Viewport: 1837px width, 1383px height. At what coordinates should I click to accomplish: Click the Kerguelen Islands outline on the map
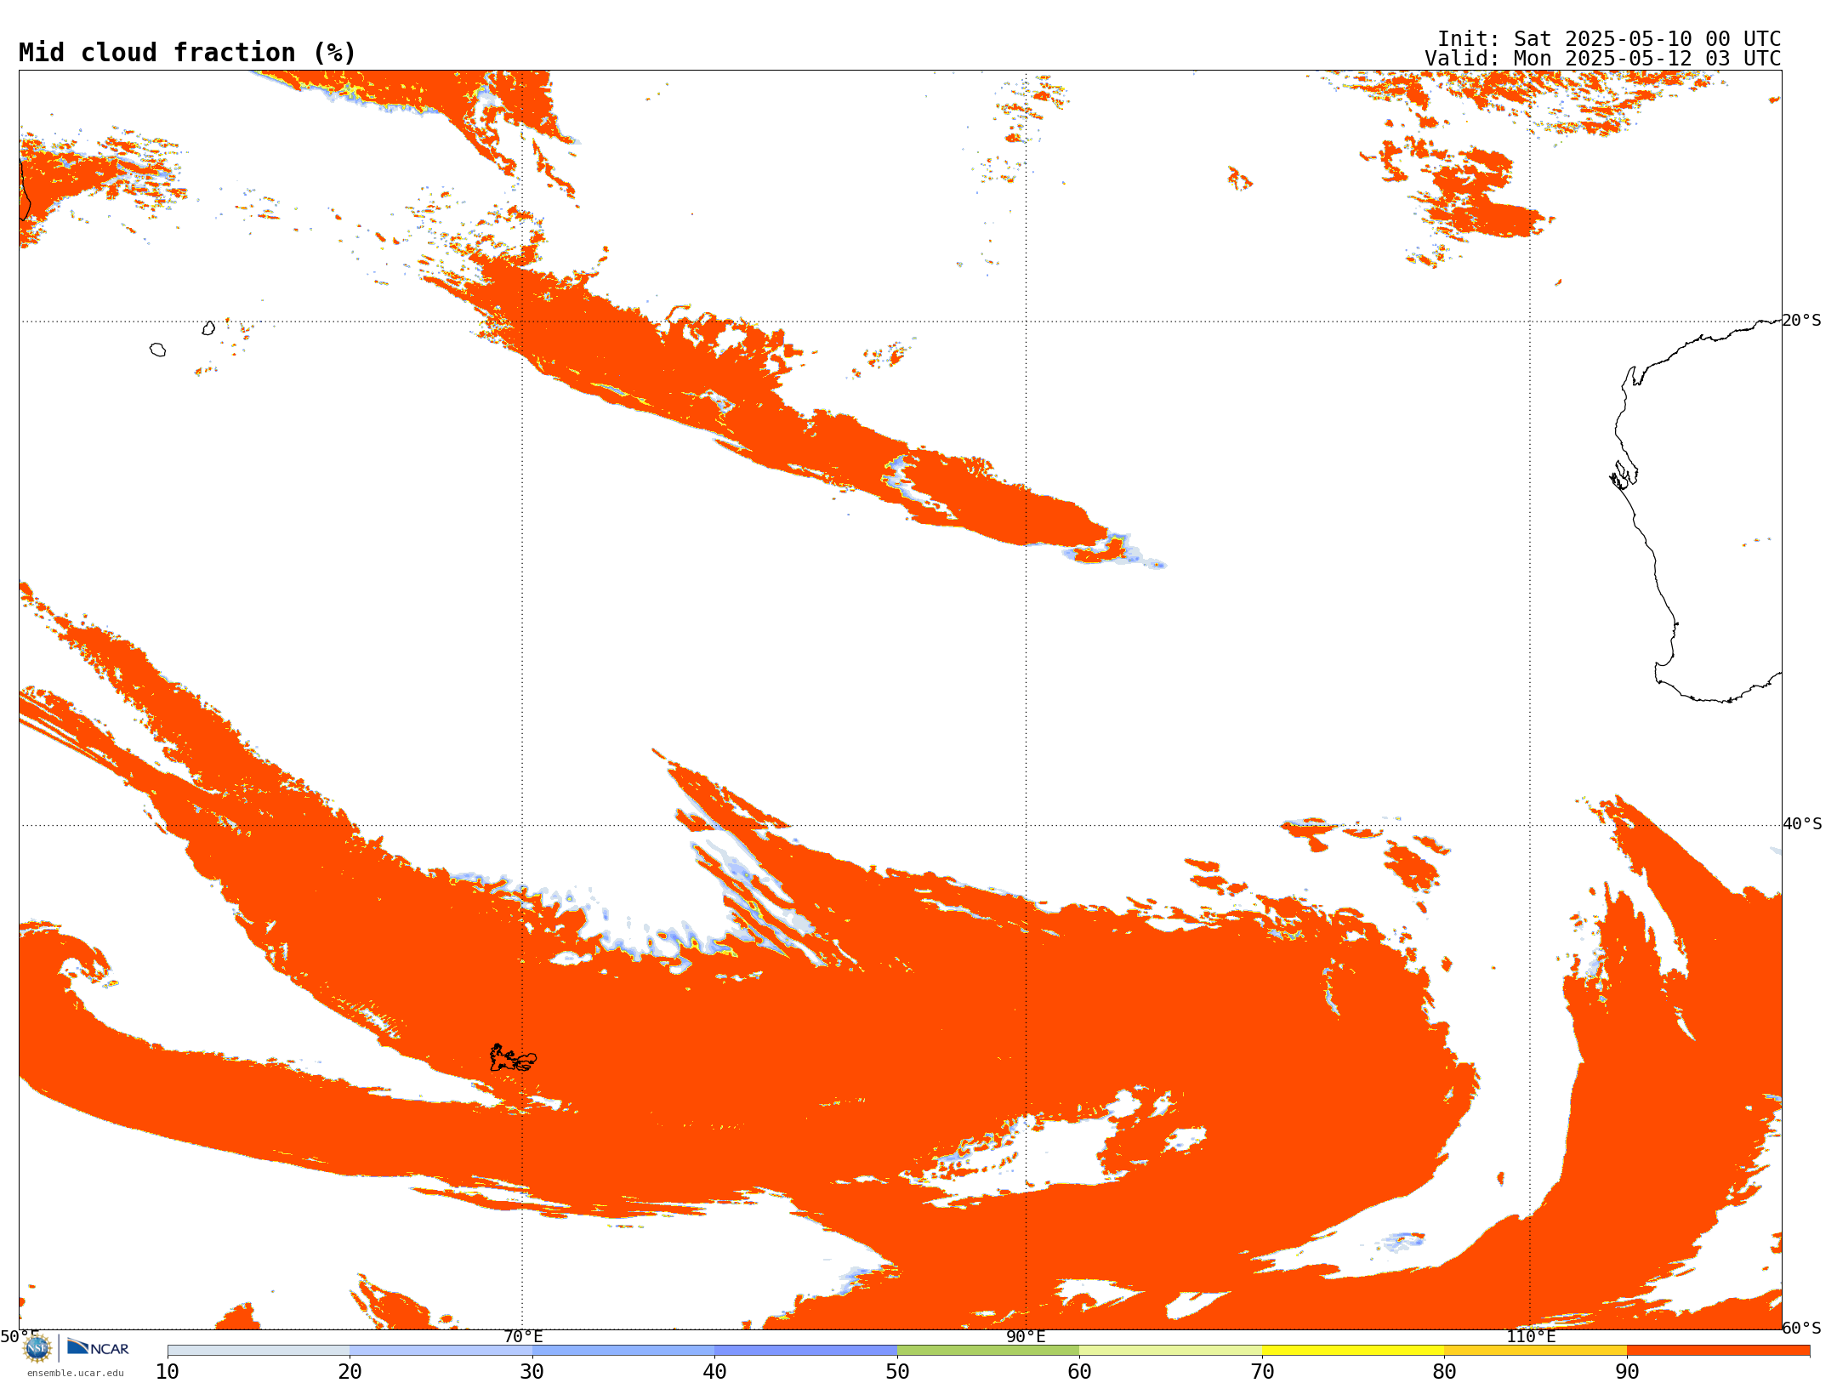coord(513,1058)
